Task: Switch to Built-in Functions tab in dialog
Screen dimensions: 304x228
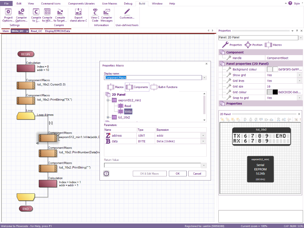Action: (x=164, y=87)
